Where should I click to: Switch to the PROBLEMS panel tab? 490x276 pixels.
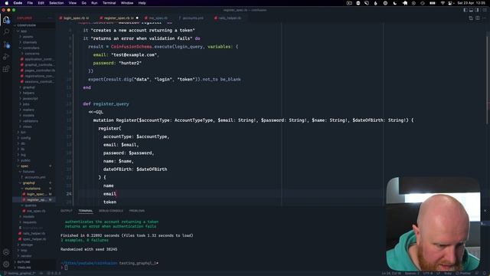137,211
